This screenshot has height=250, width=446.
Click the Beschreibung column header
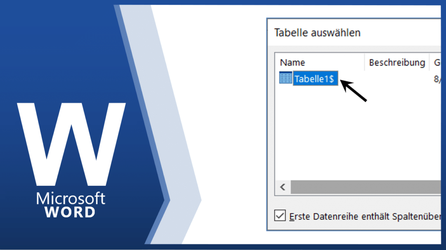(397, 62)
